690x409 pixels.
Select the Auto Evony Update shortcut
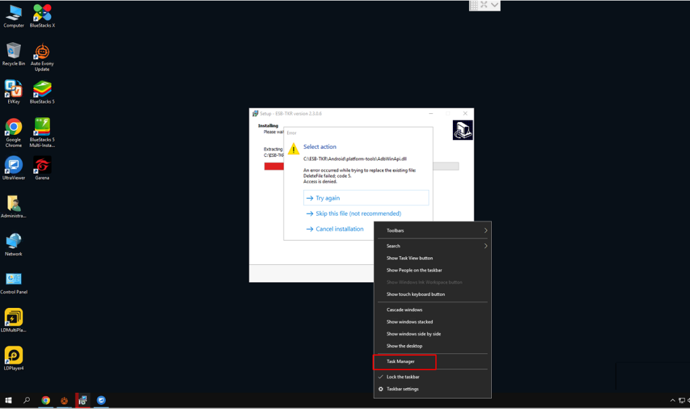click(x=42, y=56)
